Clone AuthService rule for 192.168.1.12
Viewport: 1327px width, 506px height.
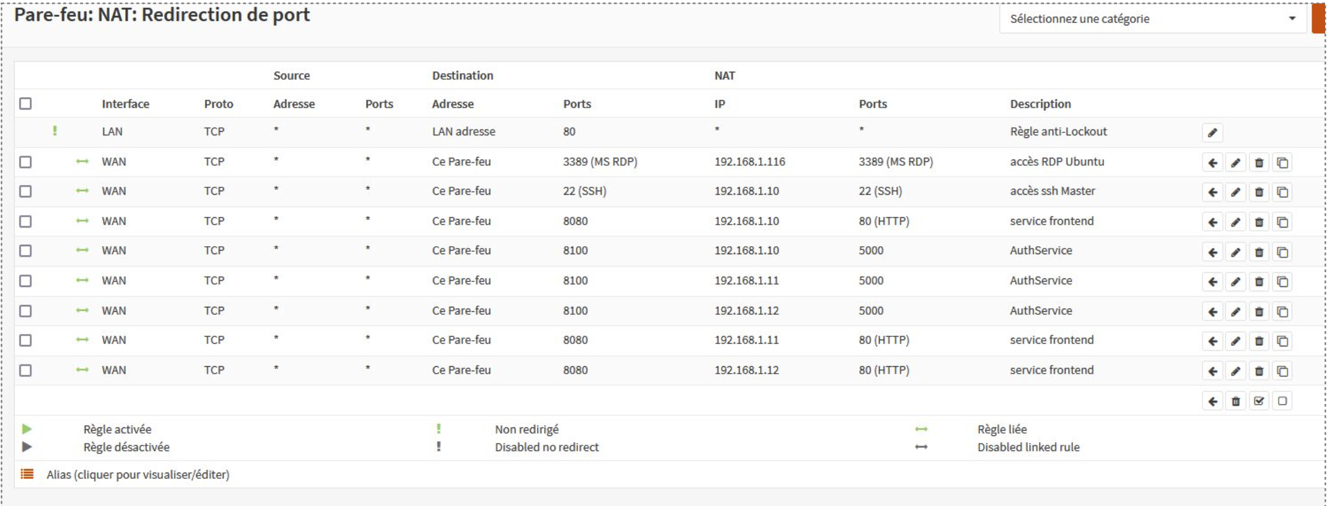(1282, 312)
